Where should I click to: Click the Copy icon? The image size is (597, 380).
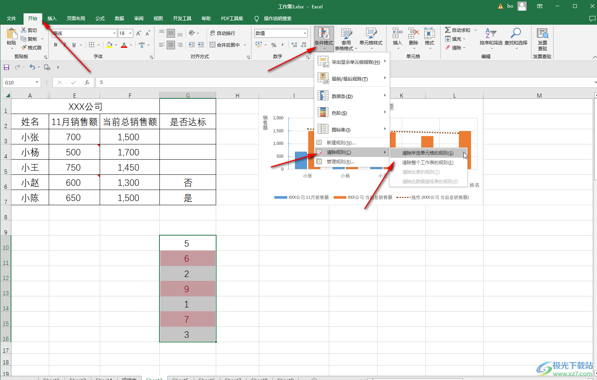point(24,39)
